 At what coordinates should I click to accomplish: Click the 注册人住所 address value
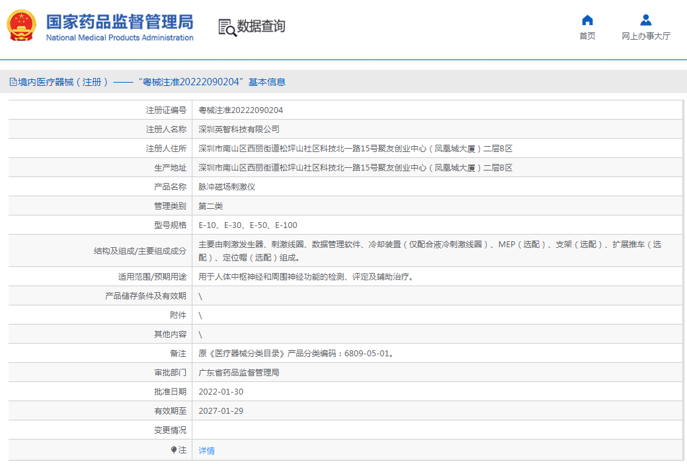(x=355, y=149)
